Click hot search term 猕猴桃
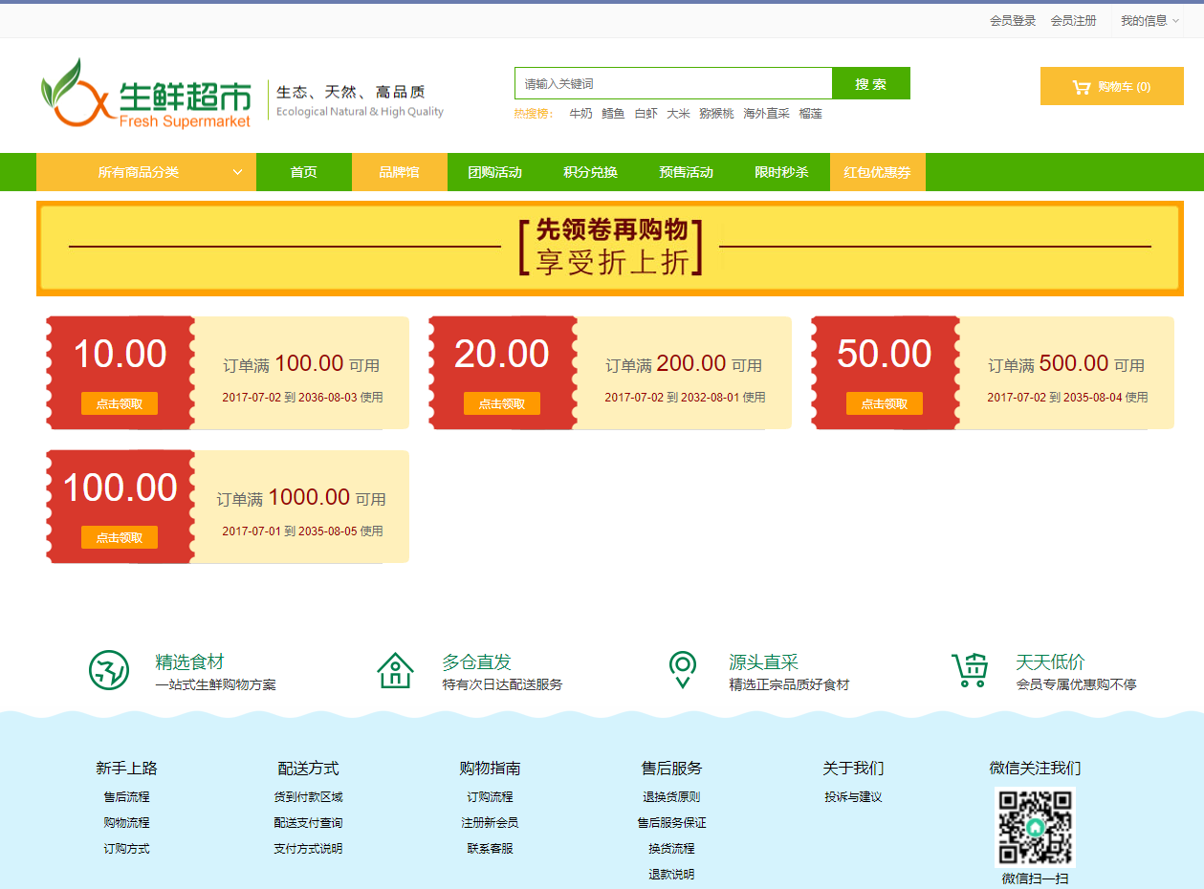 coord(716,114)
